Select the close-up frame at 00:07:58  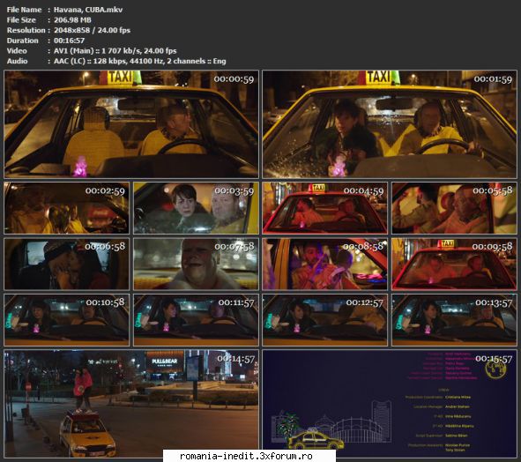click(x=196, y=264)
